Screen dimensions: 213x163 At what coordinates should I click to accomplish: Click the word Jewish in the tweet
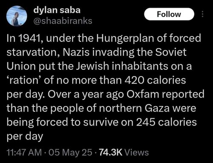coord(92,66)
